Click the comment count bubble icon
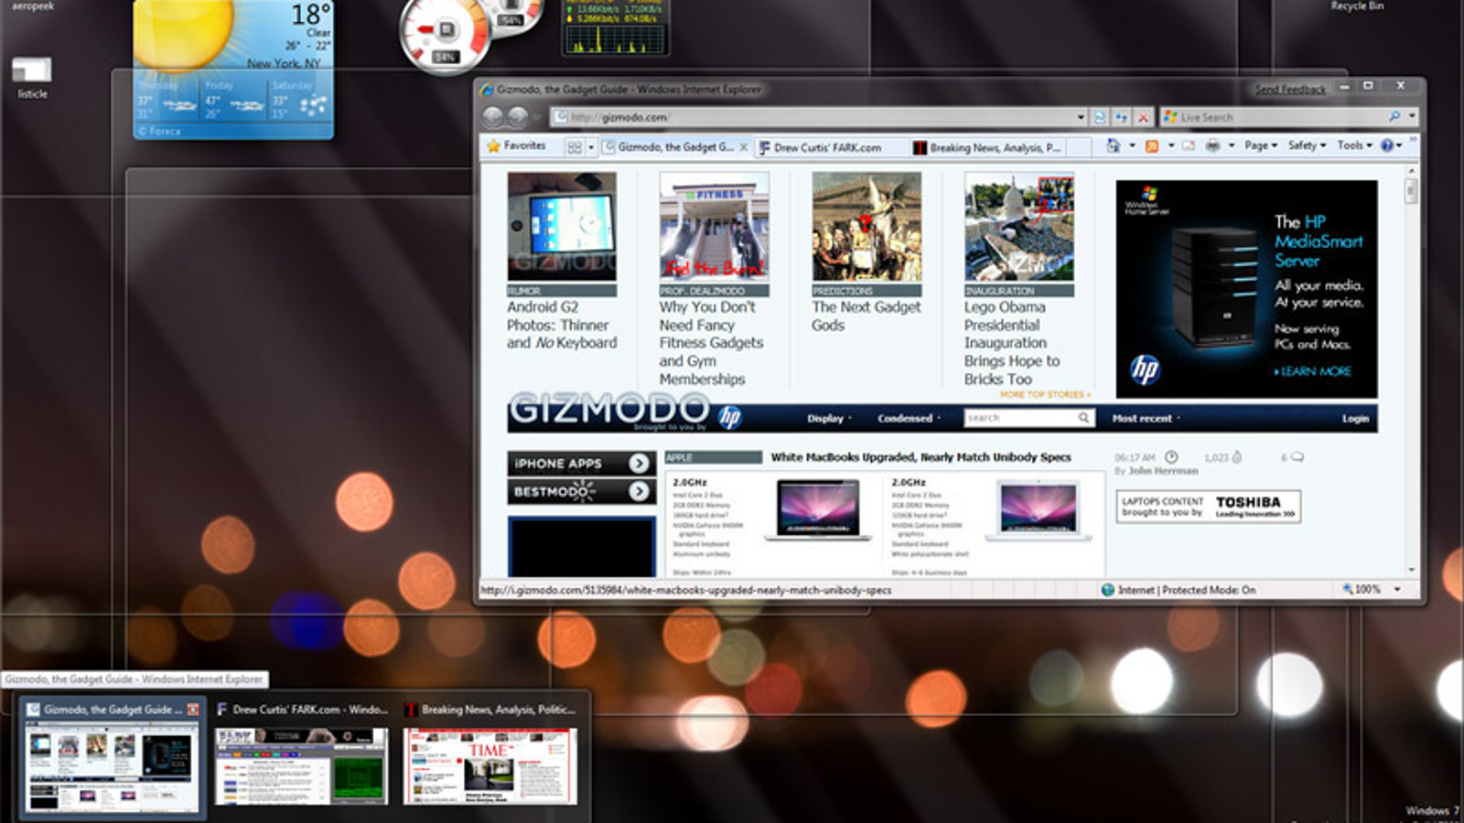 coord(1297,457)
